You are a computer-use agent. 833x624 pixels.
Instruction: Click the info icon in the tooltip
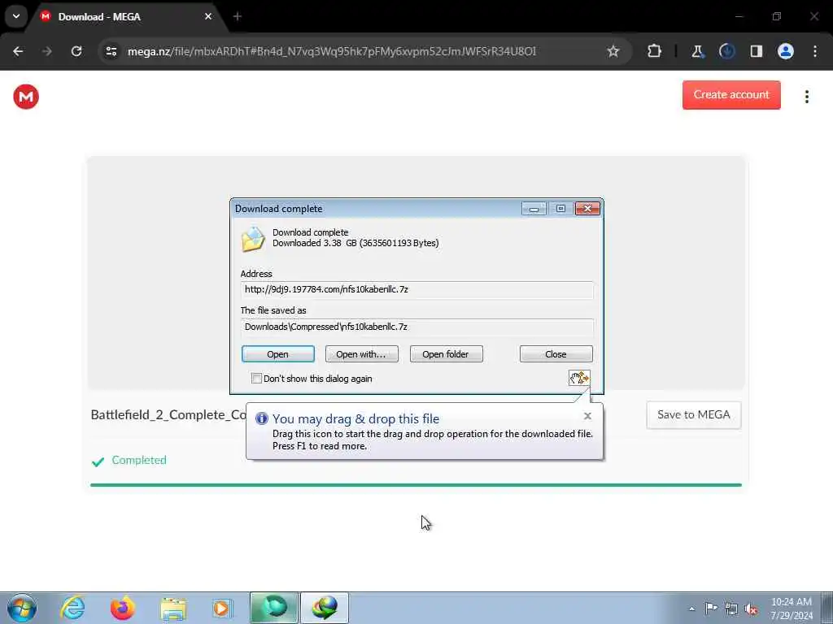tap(261, 418)
